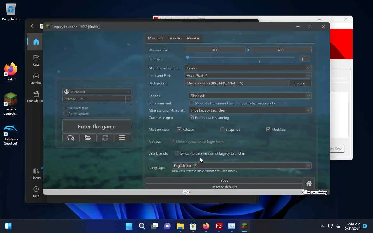The height and width of the screenshot is (233, 373).
Task: Open Help in Microsoft Store sidebar
Action: tap(36, 192)
